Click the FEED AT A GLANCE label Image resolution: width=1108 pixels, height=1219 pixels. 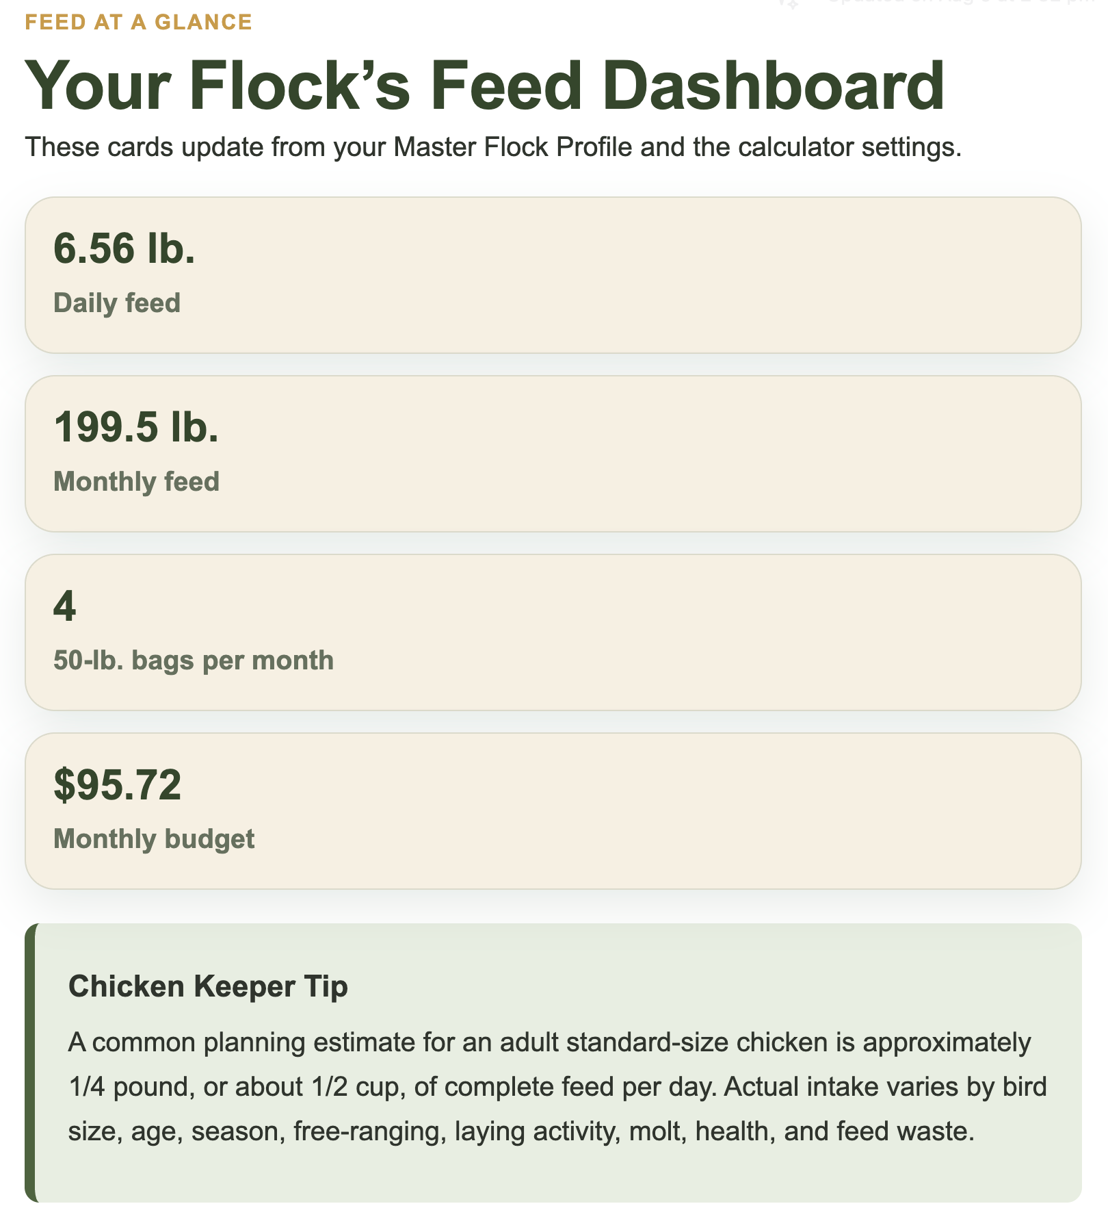point(139,22)
